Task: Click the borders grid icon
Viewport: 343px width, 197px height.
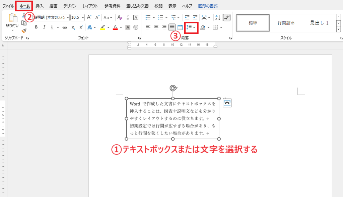Action: tap(215, 27)
